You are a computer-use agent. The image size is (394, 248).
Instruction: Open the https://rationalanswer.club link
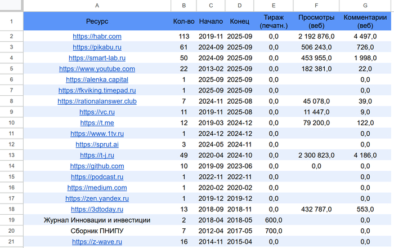tap(97, 101)
